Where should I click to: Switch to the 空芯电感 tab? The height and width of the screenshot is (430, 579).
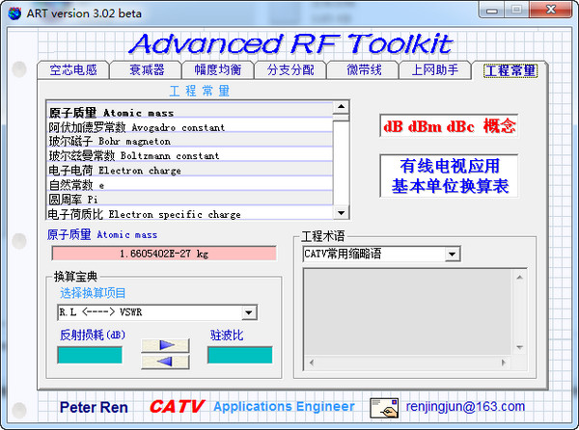click(73, 70)
